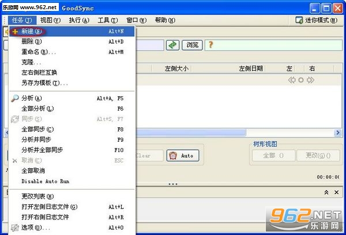Select 分析并同步 menu entry
The width and height of the screenshot is (346, 235).
pos(72,139)
